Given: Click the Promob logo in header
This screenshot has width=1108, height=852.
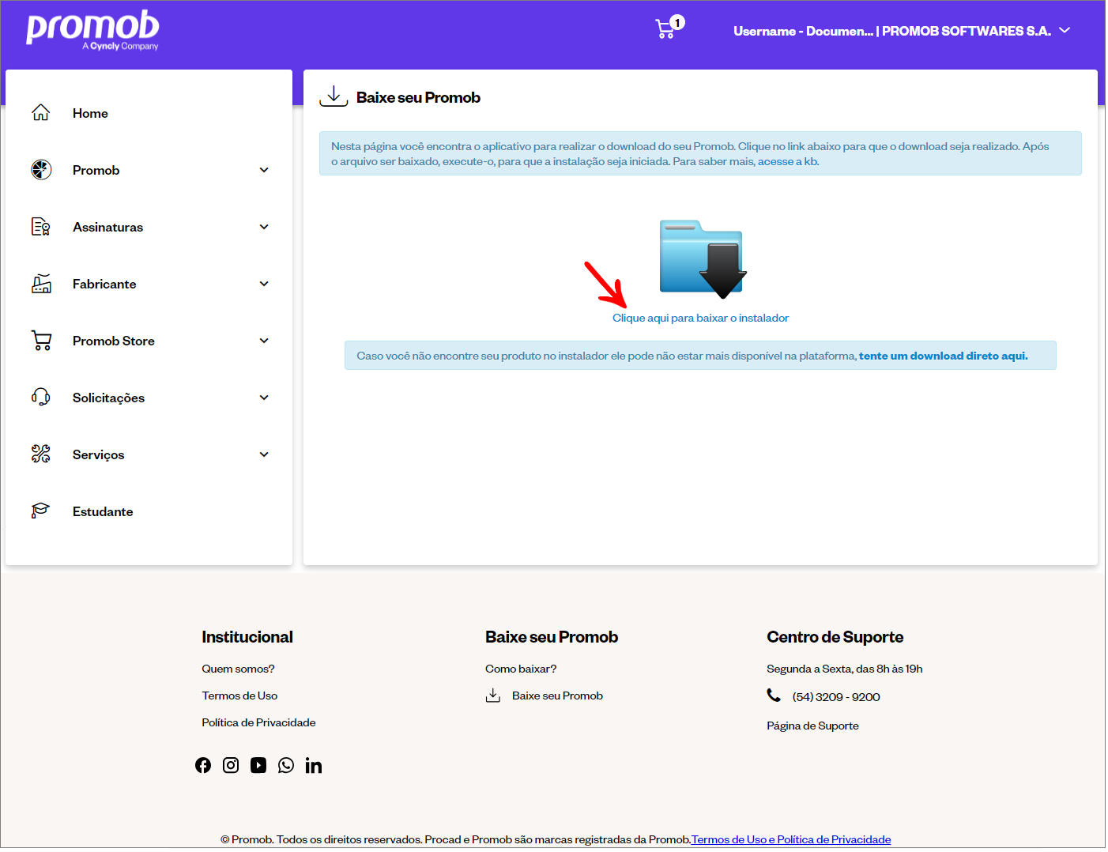Looking at the screenshot, I should (x=92, y=30).
